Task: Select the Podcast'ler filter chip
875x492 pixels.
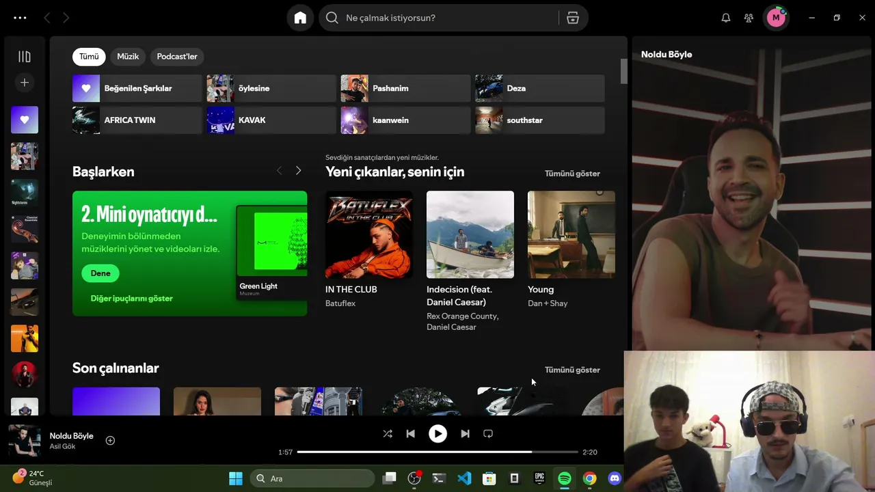Action: 177,57
